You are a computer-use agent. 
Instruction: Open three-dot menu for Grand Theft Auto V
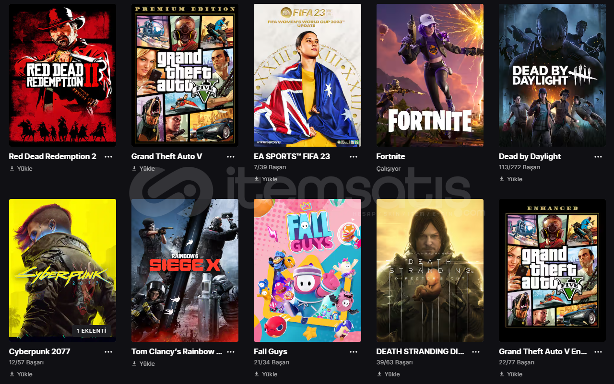pyautogui.click(x=231, y=157)
